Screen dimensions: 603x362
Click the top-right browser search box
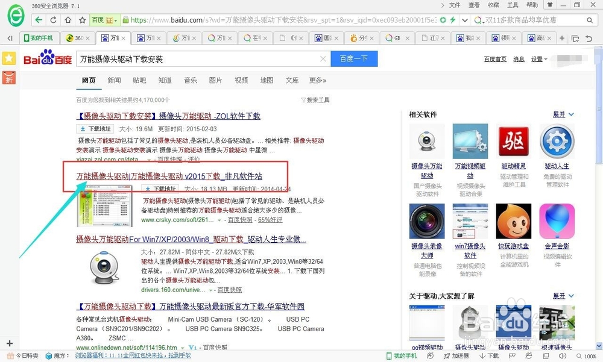coord(533,20)
